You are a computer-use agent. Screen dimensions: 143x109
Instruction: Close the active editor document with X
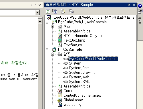pos(40,5)
